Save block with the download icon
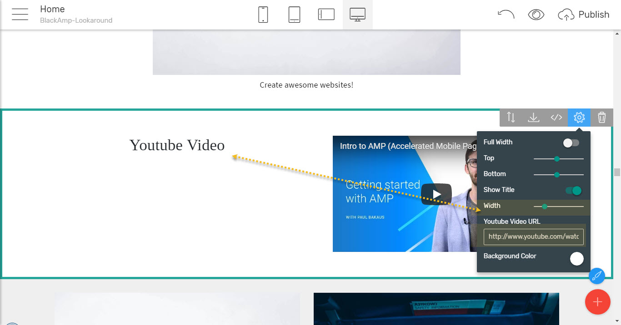Viewport: 621px width, 325px height. [534, 118]
